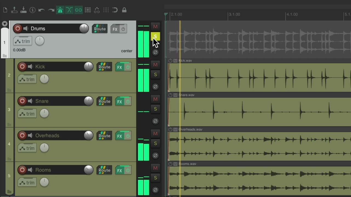
Task: Click the Overheads track volume knob
Action: (x=89, y=135)
